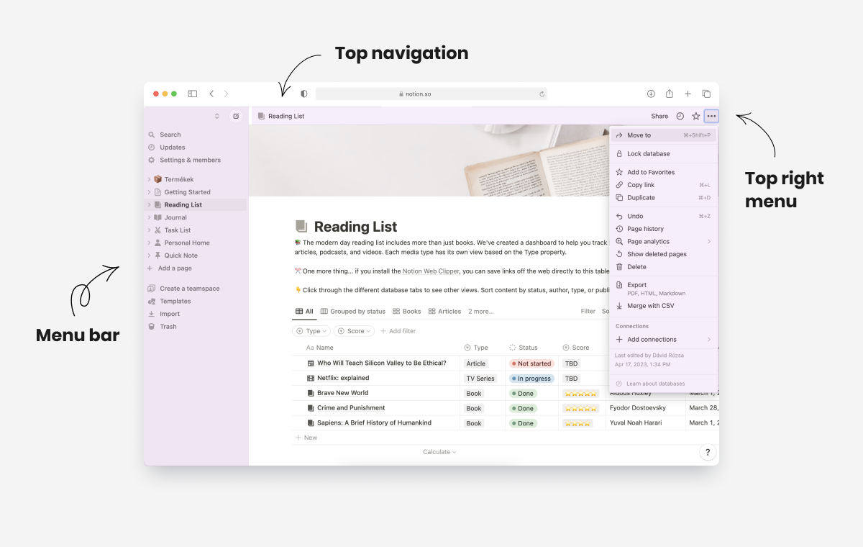This screenshot has height=547, width=863.
Task: Open the Score filter dropdown
Action: click(354, 331)
